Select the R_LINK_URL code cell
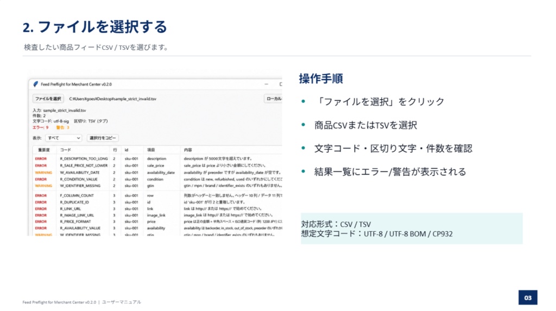Screen dimensions: 556x311 70,209
